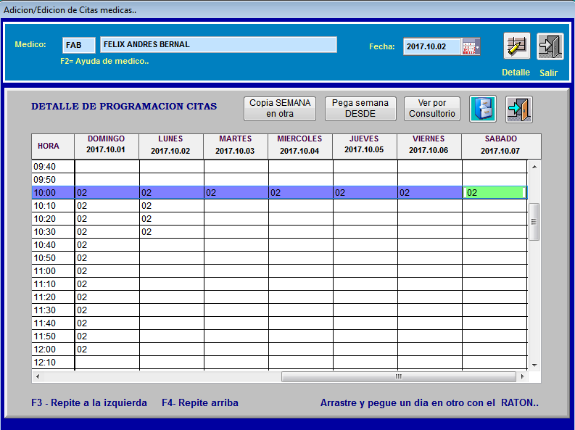Click the LUNES cell at 10:20

[x=172, y=219]
